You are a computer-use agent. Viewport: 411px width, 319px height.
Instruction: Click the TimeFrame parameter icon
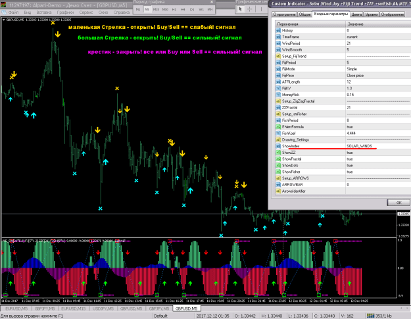pyautogui.click(x=278, y=37)
